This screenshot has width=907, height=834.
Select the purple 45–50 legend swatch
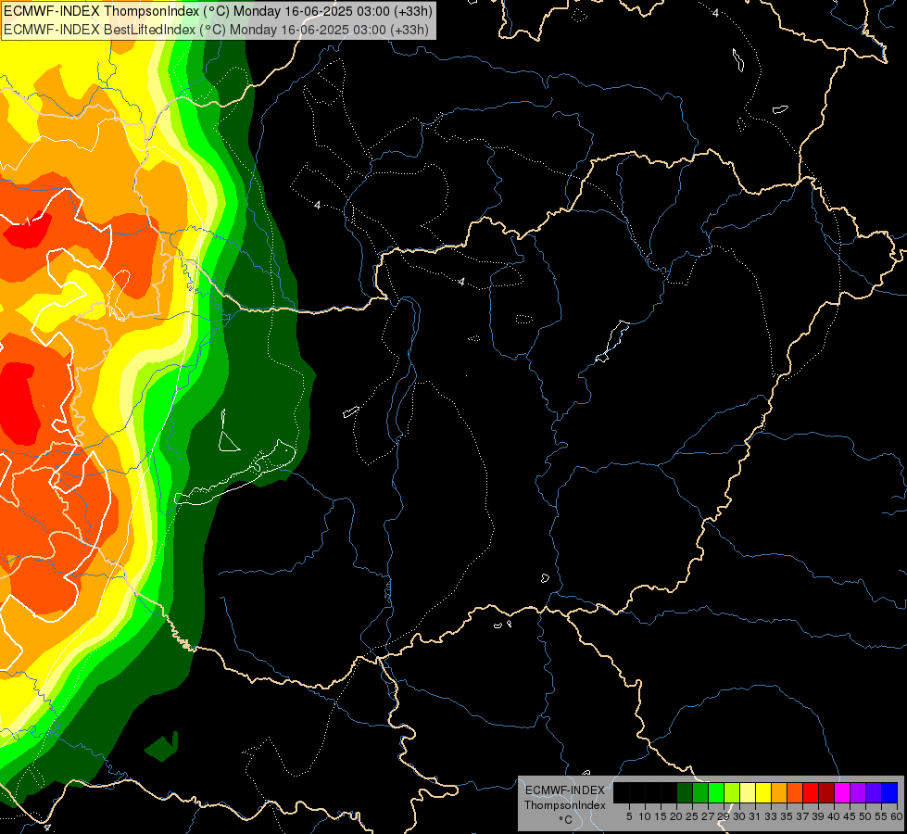[x=858, y=792]
